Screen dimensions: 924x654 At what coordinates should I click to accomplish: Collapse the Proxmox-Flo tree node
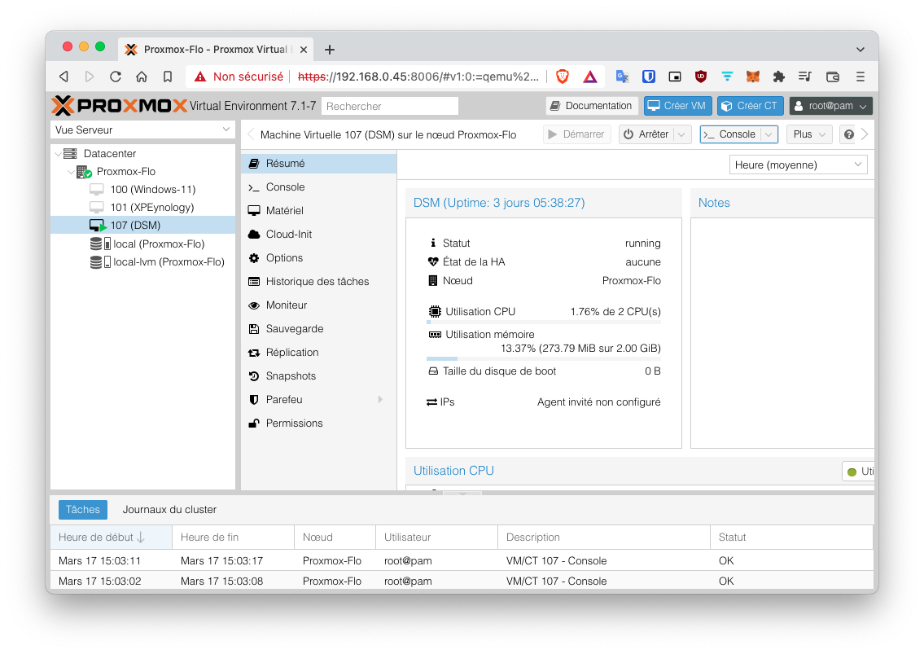[x=71, y=172]
